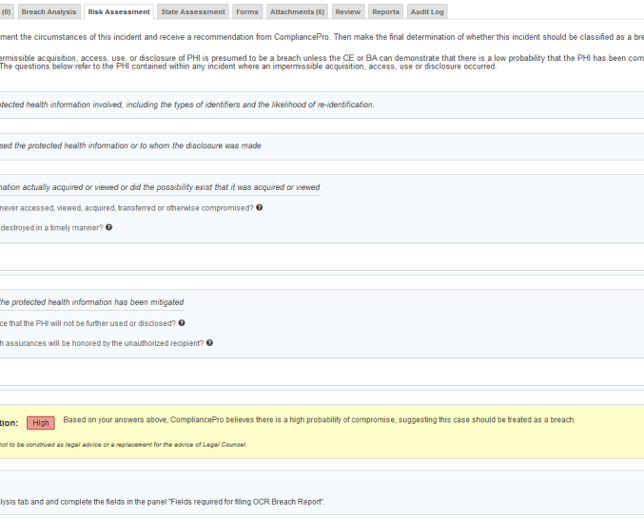Open help for 'not be further used or disclosed?'
Viewport: 644px width, 518px height.
point(182,323)
